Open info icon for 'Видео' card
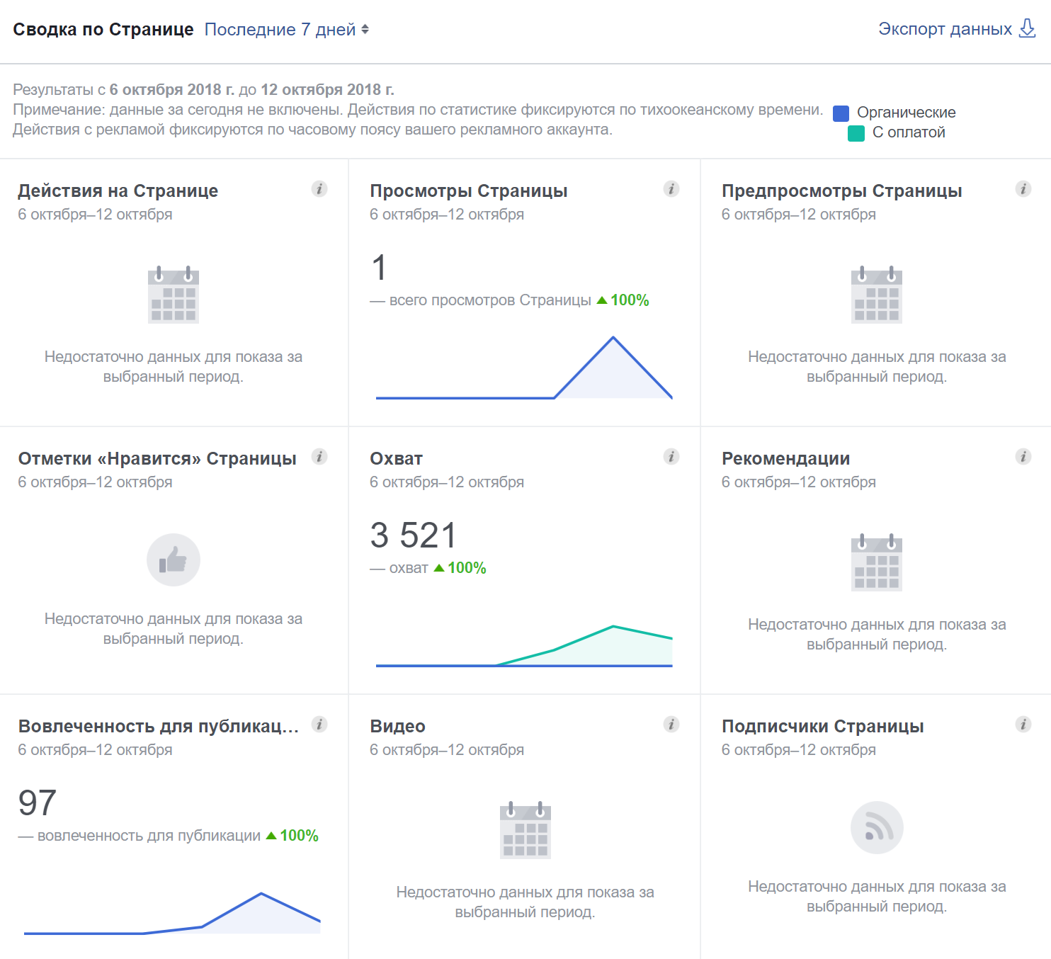The image size is (1051, 959). pyautogui.click(x=671, y=725)
